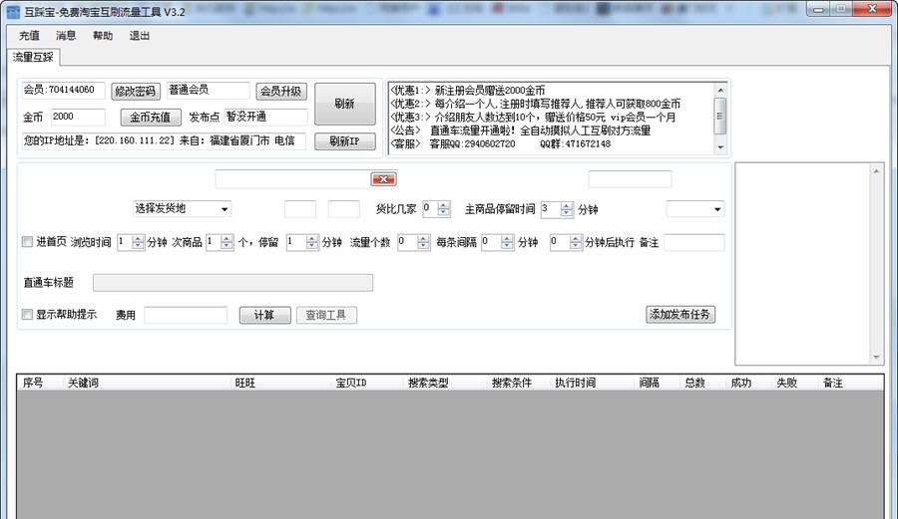Viewport: 898px width, 519px height.
Task: Decrease 主商品停留时间 minutes
Action: coord(567,213)
